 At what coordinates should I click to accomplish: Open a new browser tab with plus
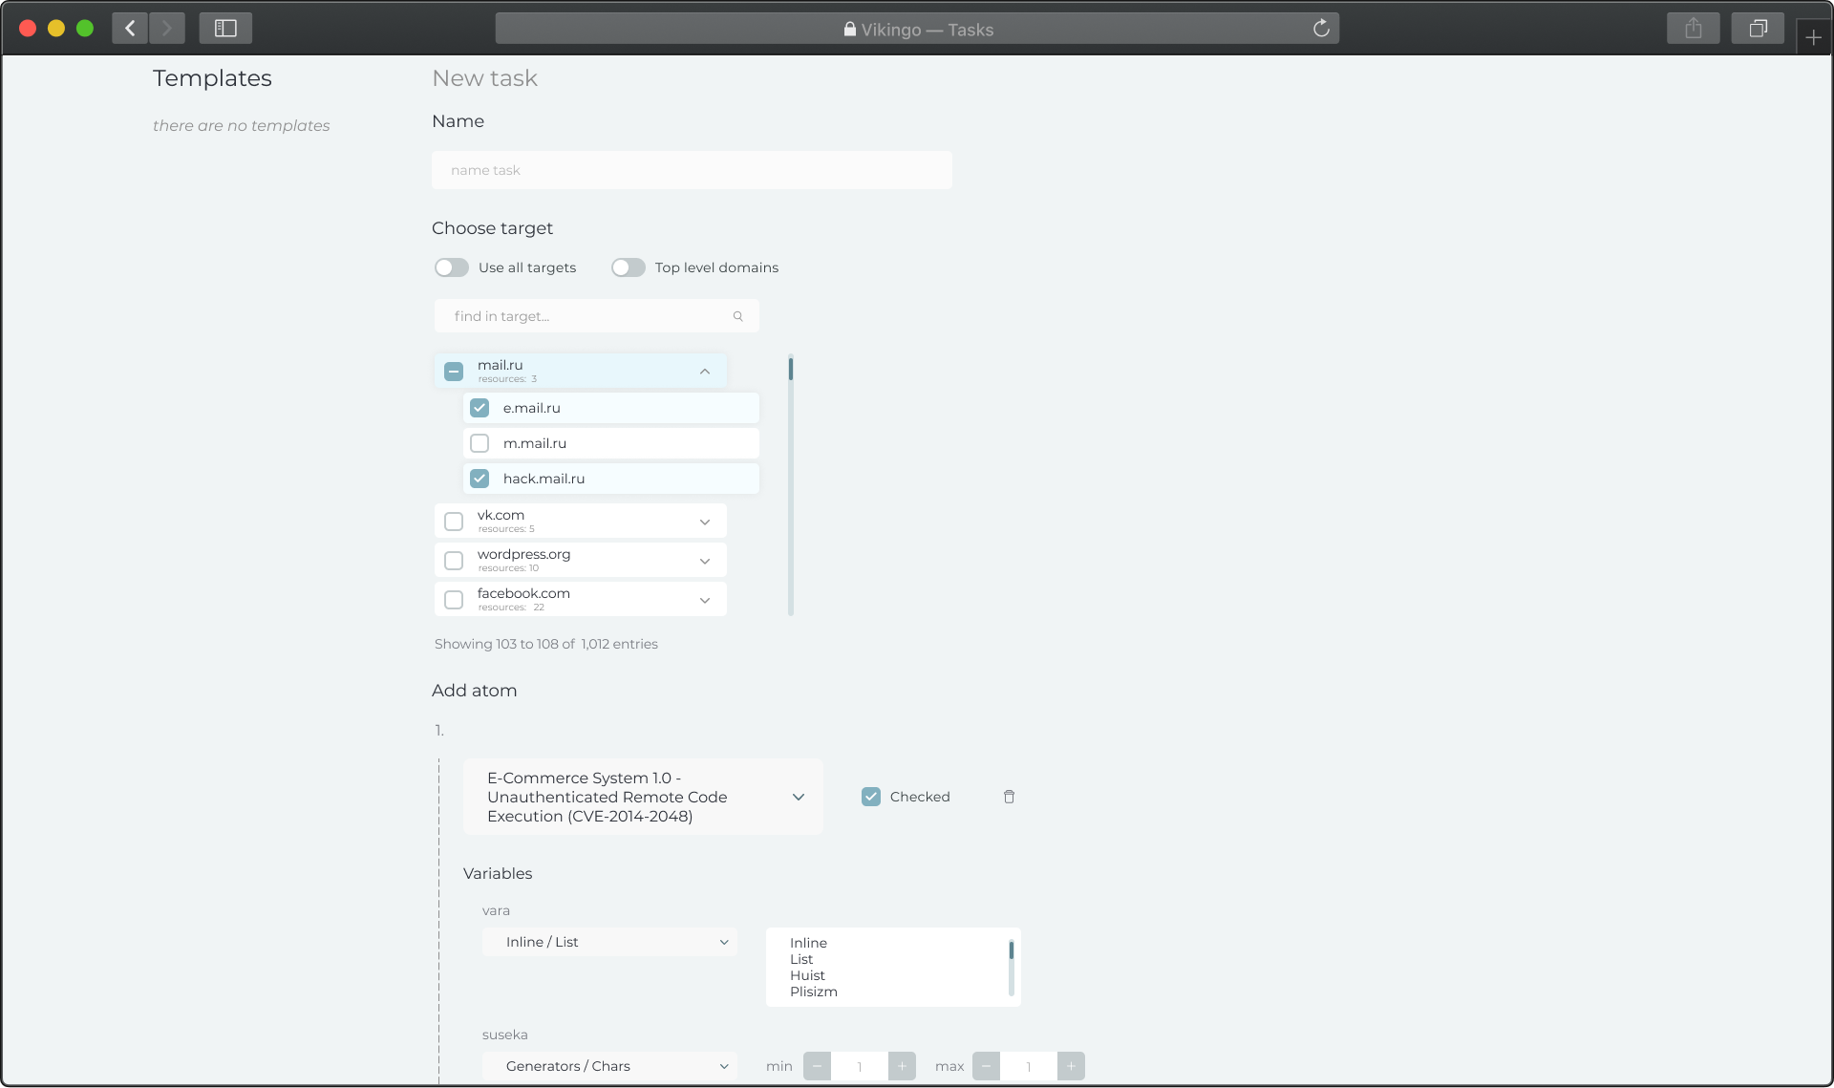[1813, 38]
